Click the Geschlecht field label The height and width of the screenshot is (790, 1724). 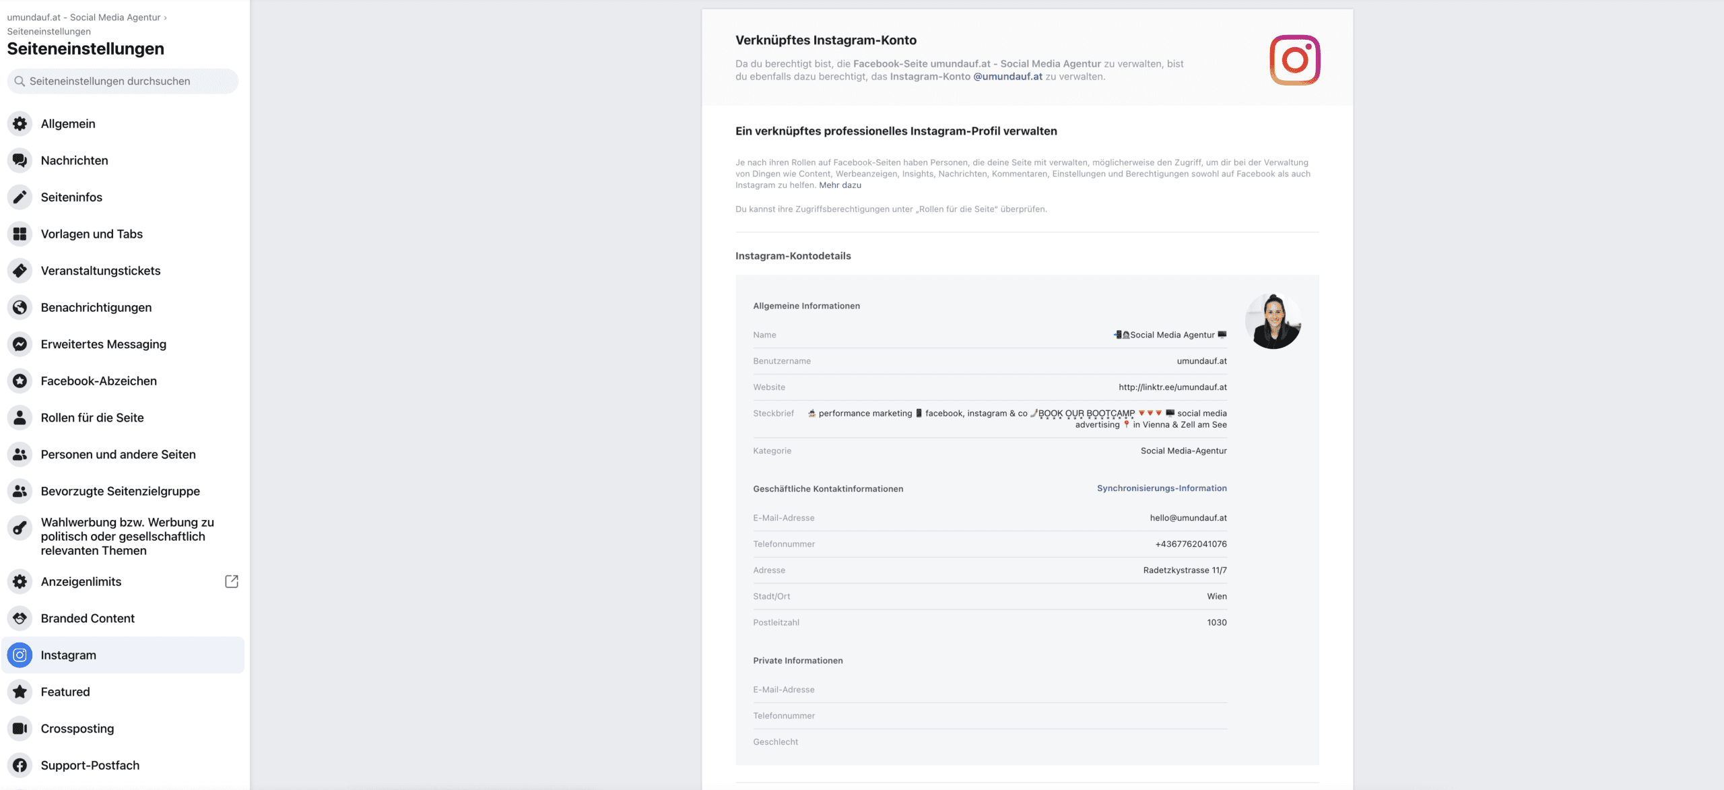click(775, 742)
